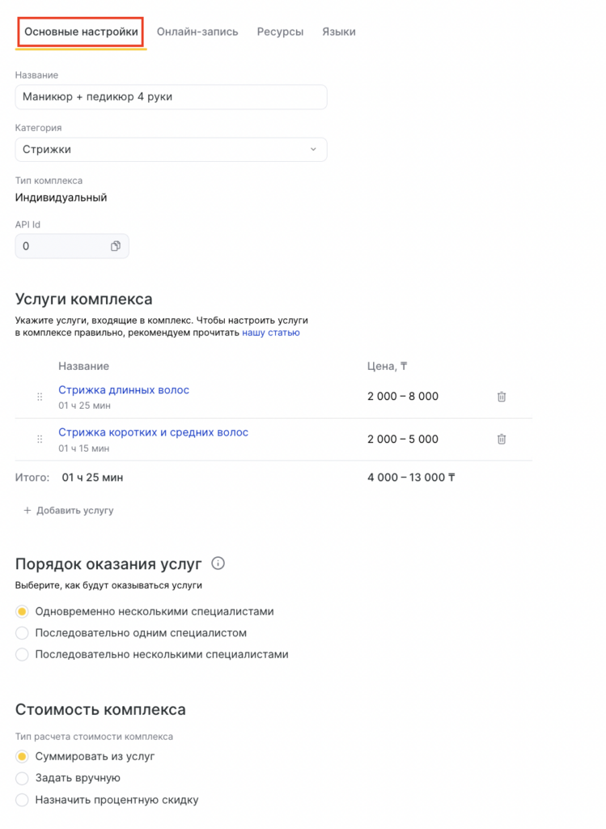Click the Название input field

coord(171,97)
